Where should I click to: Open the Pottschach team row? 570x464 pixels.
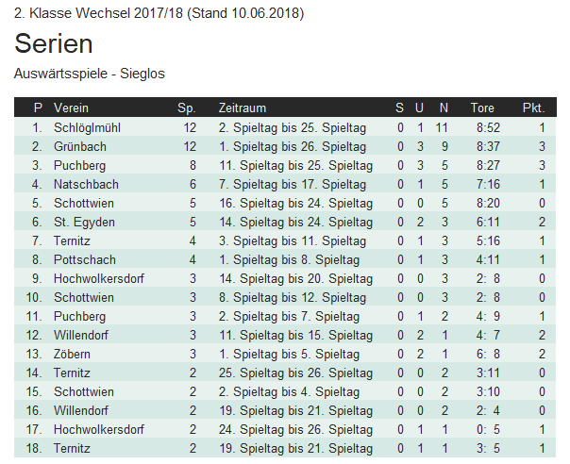tap(85, 259)
